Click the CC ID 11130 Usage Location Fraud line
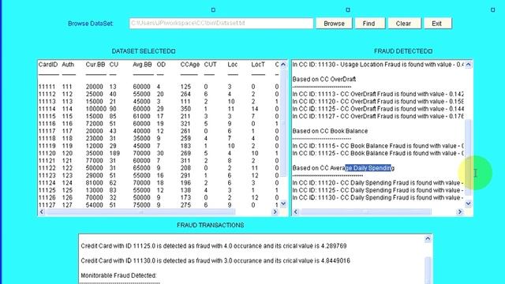 pyautogui.click(x=378, y=65)
